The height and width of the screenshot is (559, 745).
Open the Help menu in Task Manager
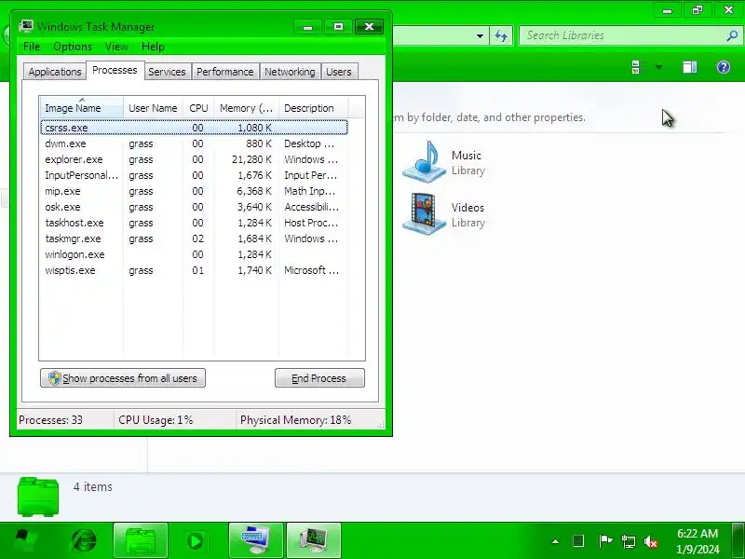153,47
